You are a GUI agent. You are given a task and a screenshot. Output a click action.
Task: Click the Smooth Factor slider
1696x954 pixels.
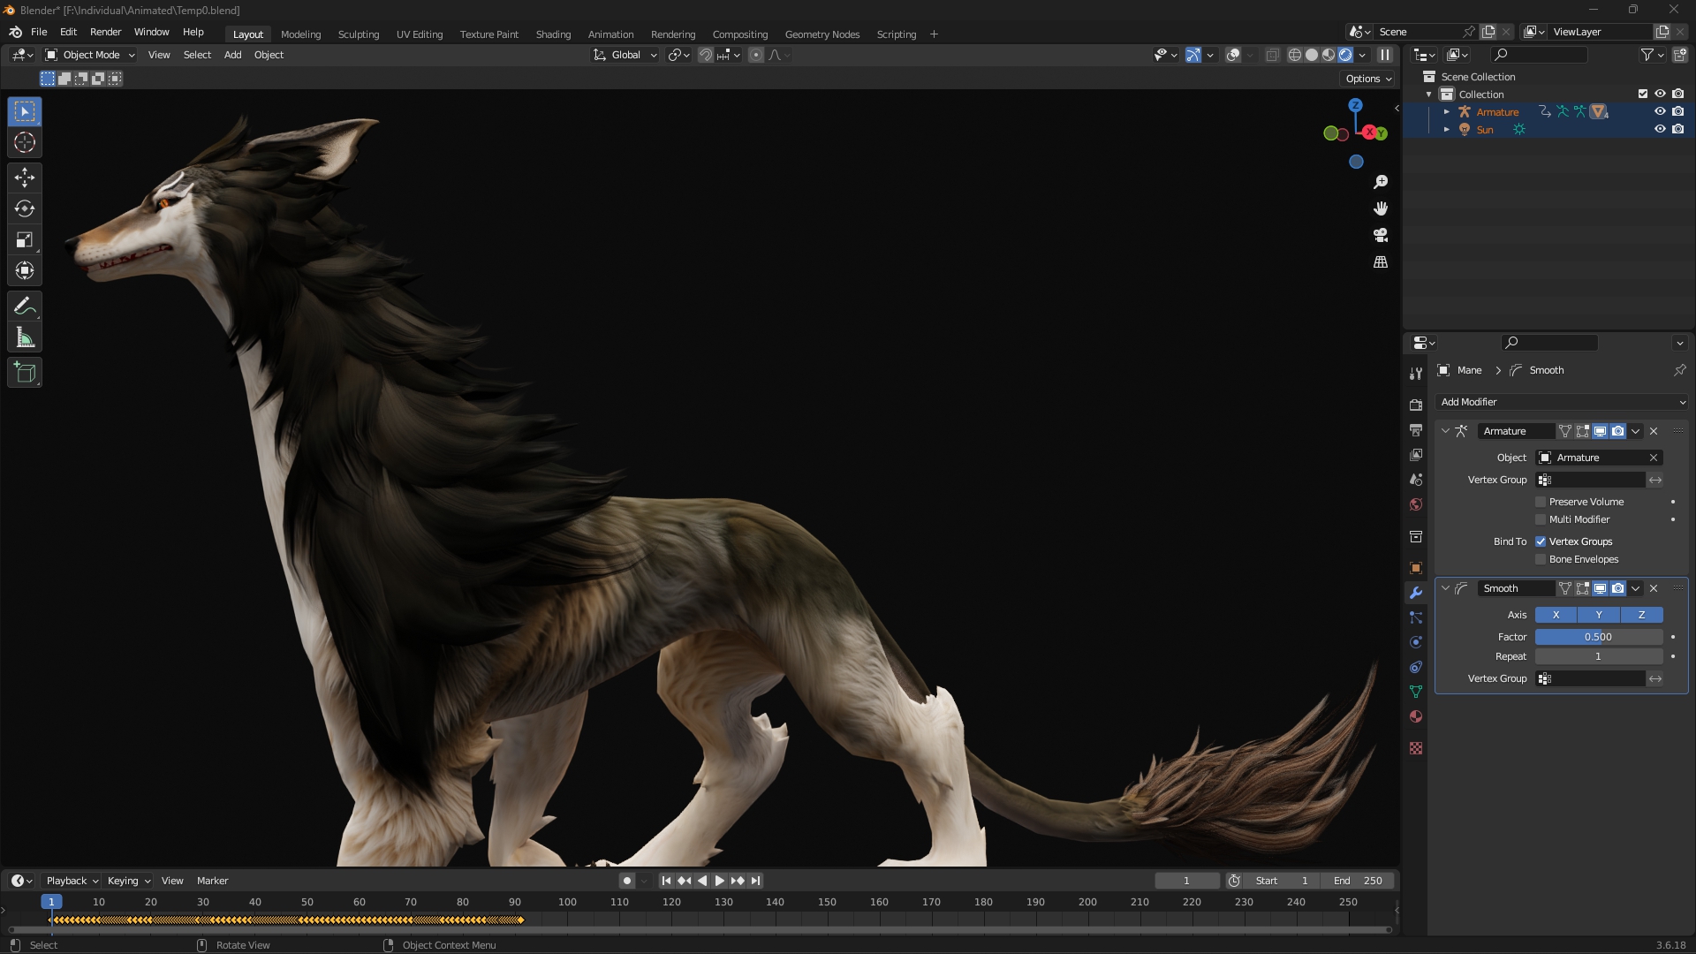(1598, 637)
